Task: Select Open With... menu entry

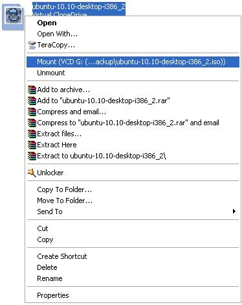Action: pyautogui.click(x=133, y=34)
